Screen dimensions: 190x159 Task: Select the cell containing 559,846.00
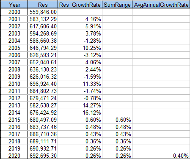click(43, 12)
